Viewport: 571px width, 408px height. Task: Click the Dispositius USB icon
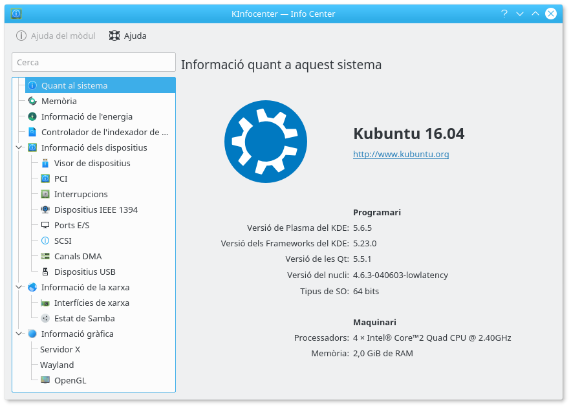pos(45,272)
